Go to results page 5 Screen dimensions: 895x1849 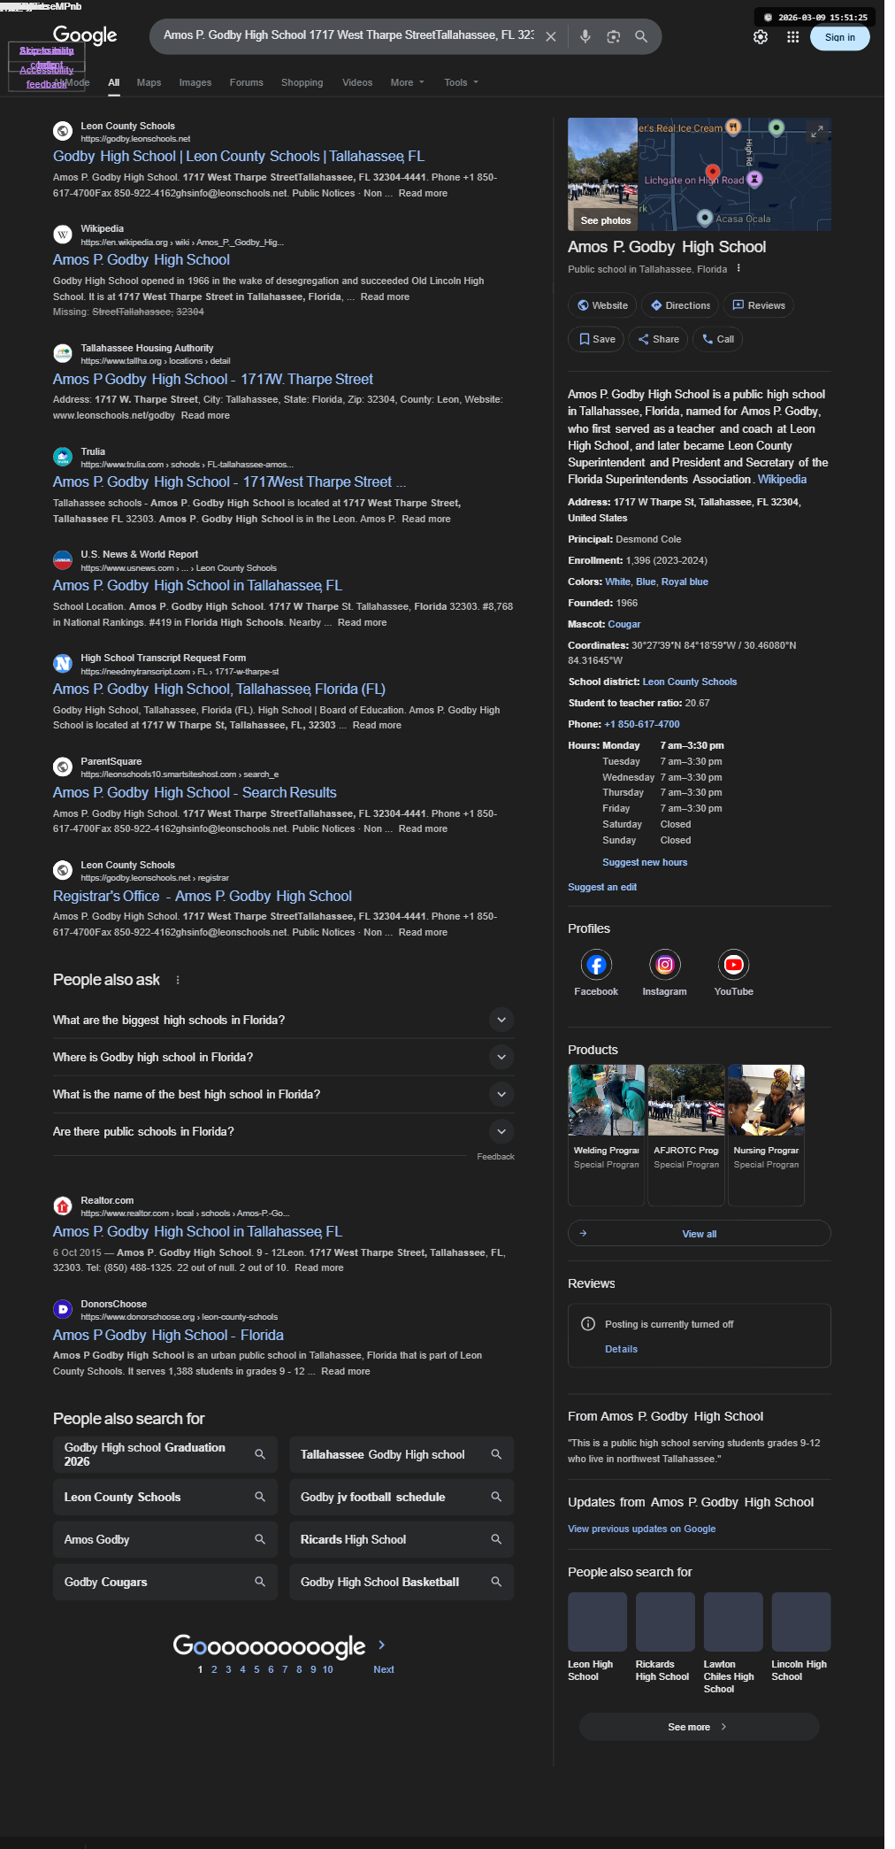click(x=256, y=1669)
